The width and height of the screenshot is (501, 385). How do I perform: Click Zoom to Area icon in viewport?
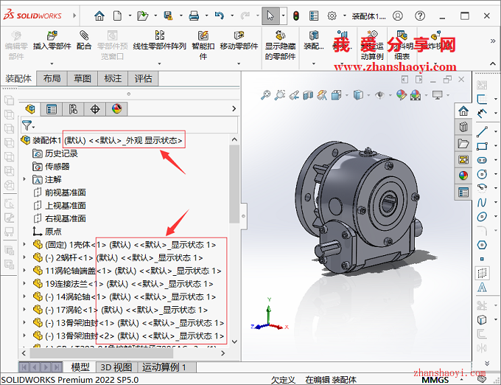[280, 95]
